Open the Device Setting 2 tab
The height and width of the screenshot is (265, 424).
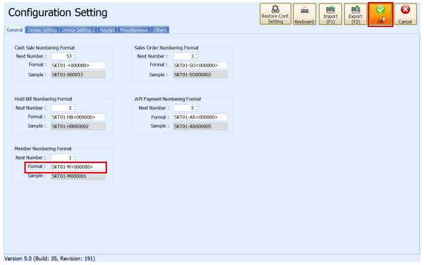tap(79, 30)
